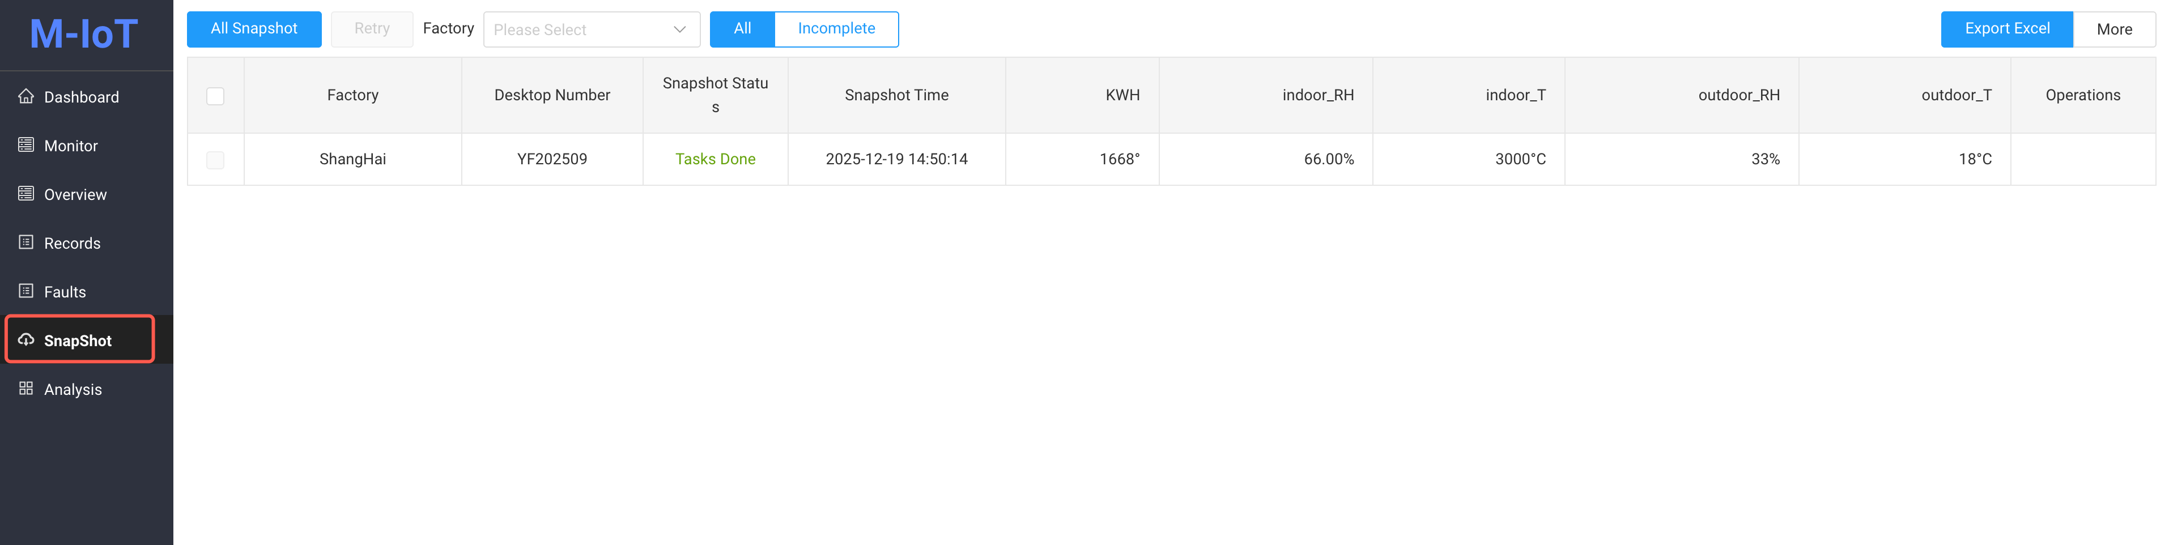Click the Records sidebar icon
This screenshot has width=2169, height=545.
(26, 242)
